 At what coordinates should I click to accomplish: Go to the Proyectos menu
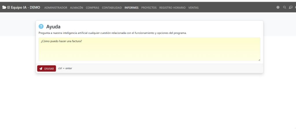[149, 8]
